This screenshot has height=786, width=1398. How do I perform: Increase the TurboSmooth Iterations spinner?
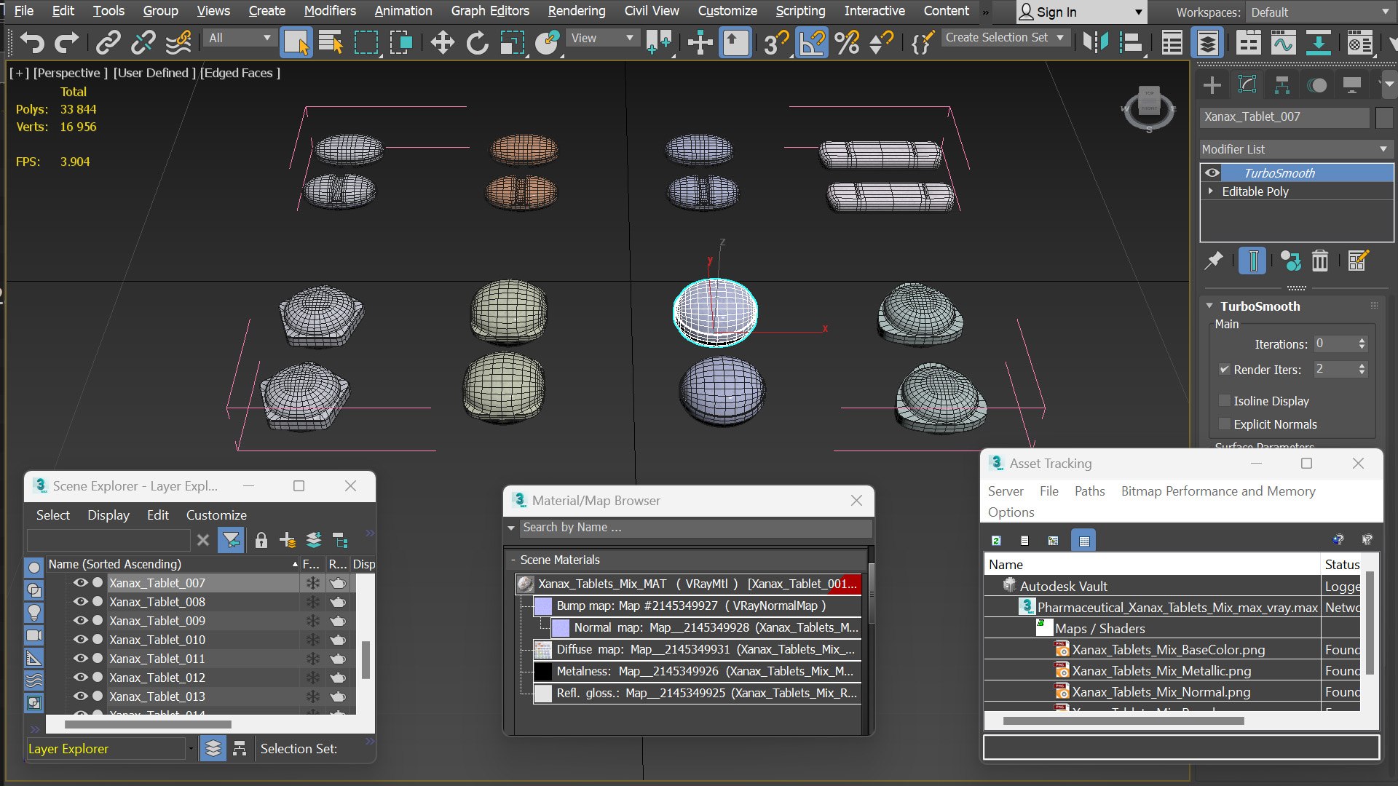1362,340
